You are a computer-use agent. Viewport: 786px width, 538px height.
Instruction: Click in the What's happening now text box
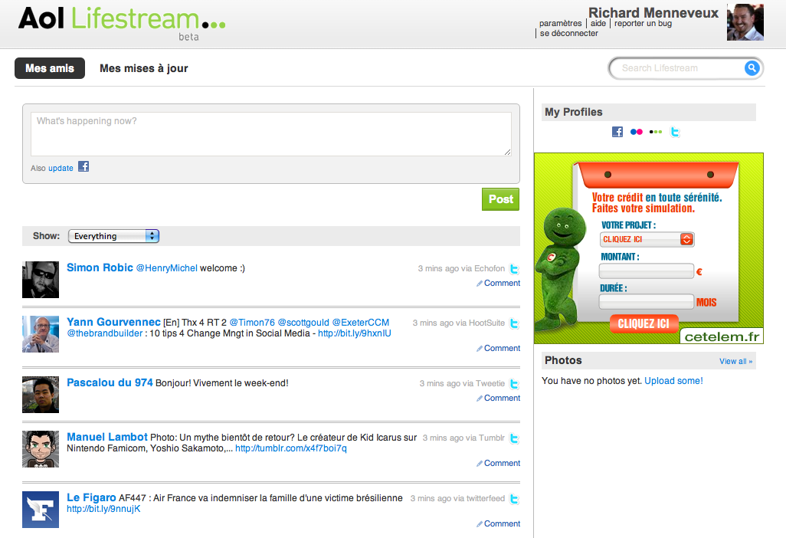coord(271,134)
